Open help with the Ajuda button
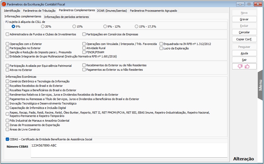 [x=244, y=53]
